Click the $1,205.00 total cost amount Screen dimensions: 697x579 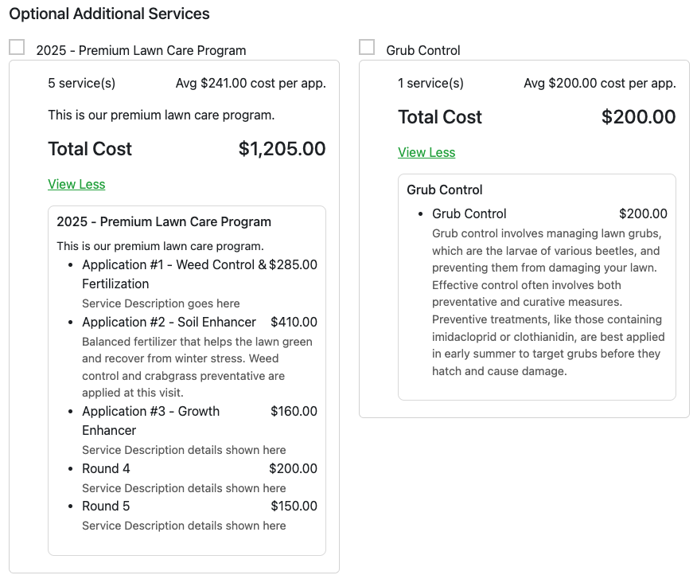point(282,149)
